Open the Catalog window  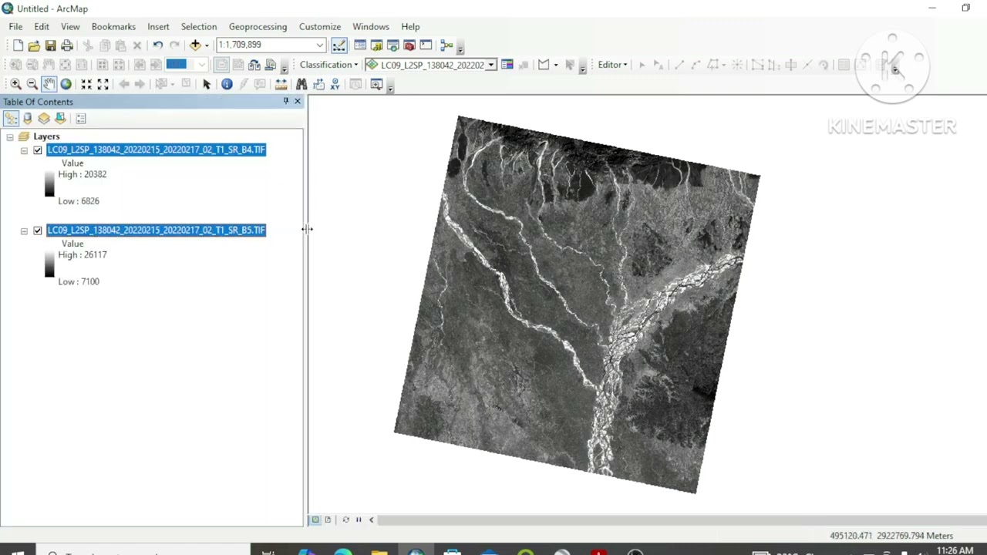tap(376, 45)
